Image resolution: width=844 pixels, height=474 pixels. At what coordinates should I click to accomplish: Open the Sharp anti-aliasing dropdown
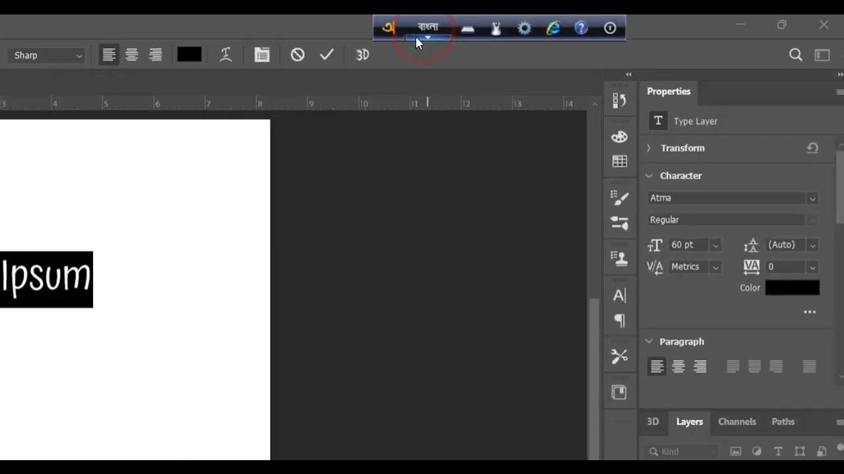[49, 55]
